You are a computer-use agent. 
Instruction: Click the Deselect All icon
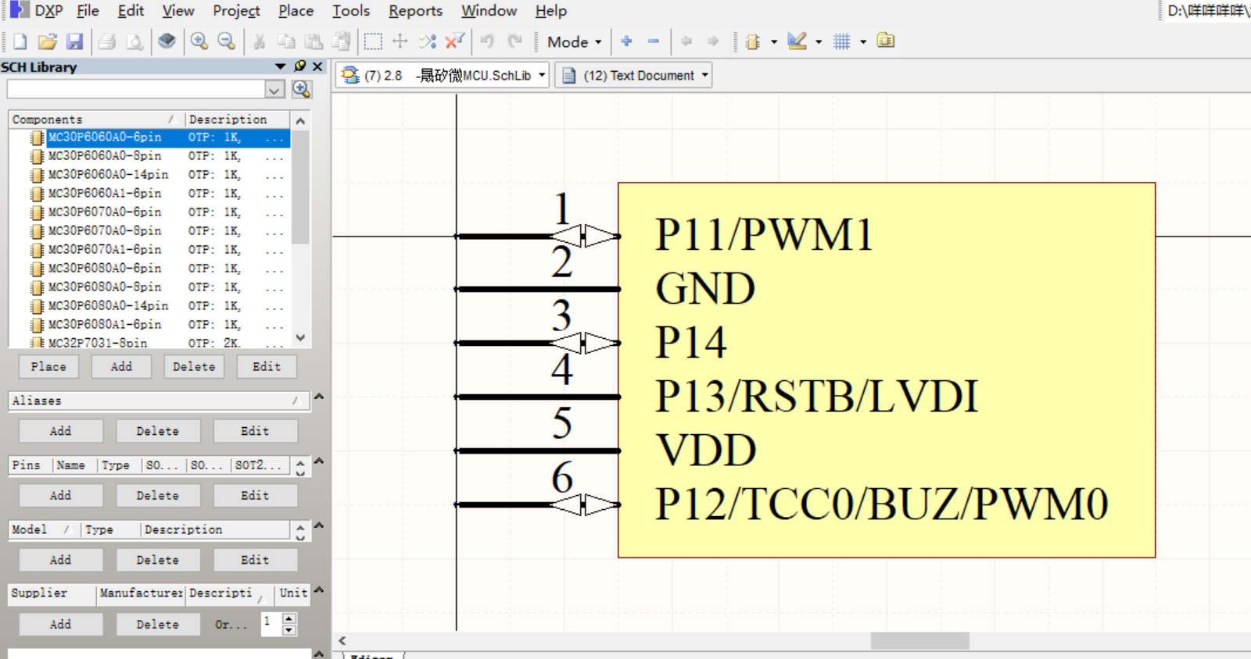click(x=428, y=41)
